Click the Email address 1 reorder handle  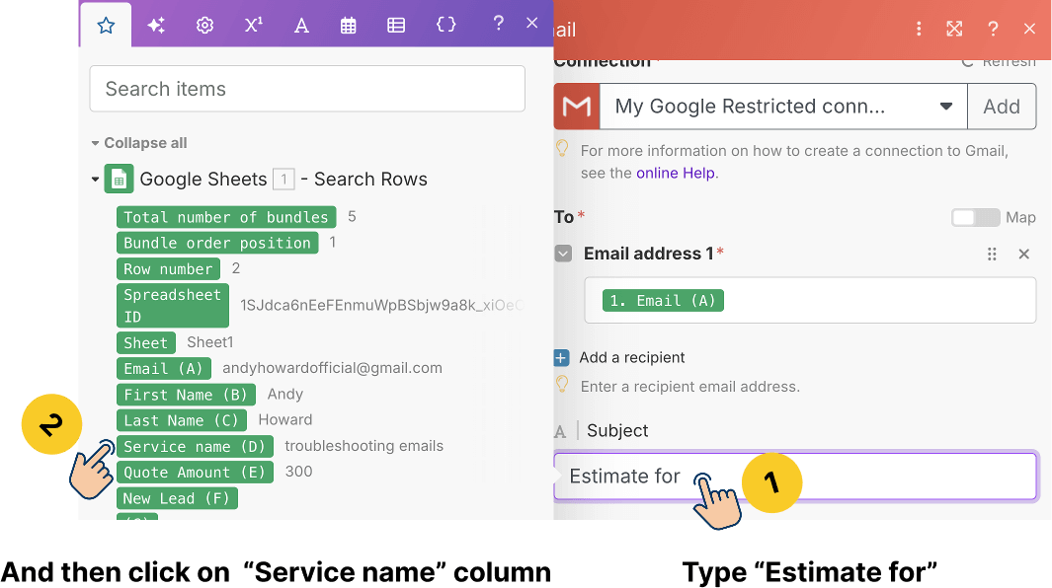pyautogui.click(x=992, y=255)
